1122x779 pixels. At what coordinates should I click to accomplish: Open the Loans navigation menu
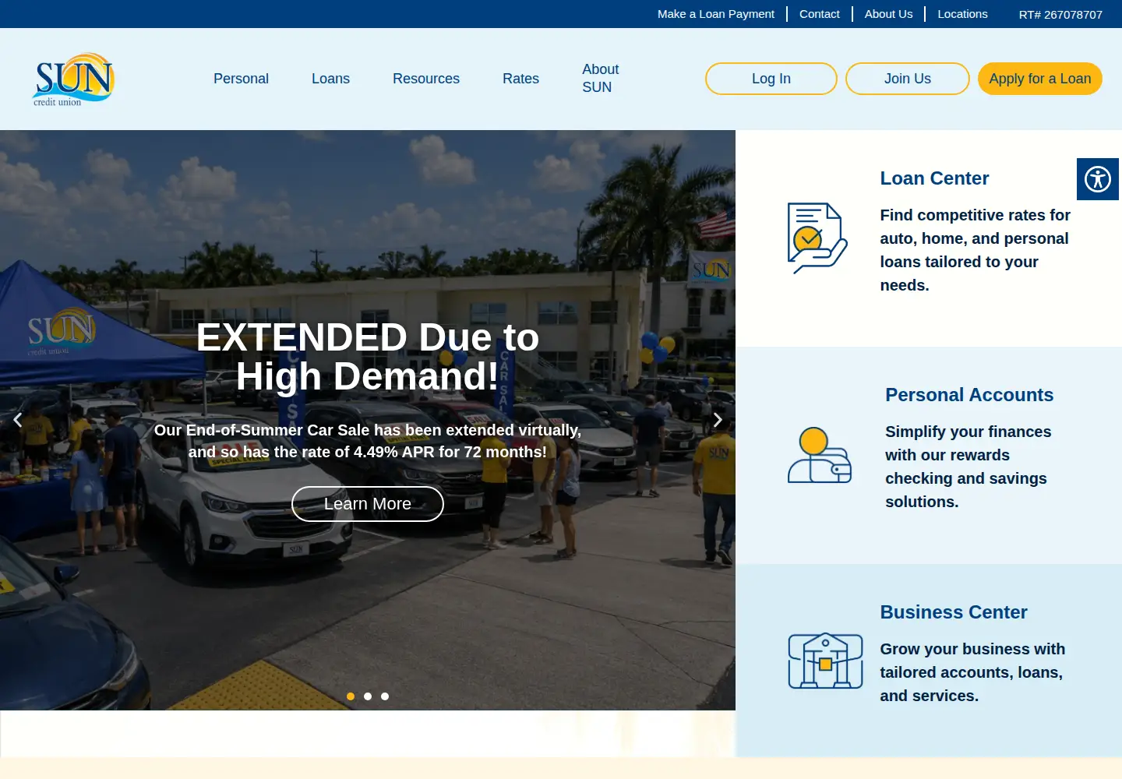click(330, 79)
